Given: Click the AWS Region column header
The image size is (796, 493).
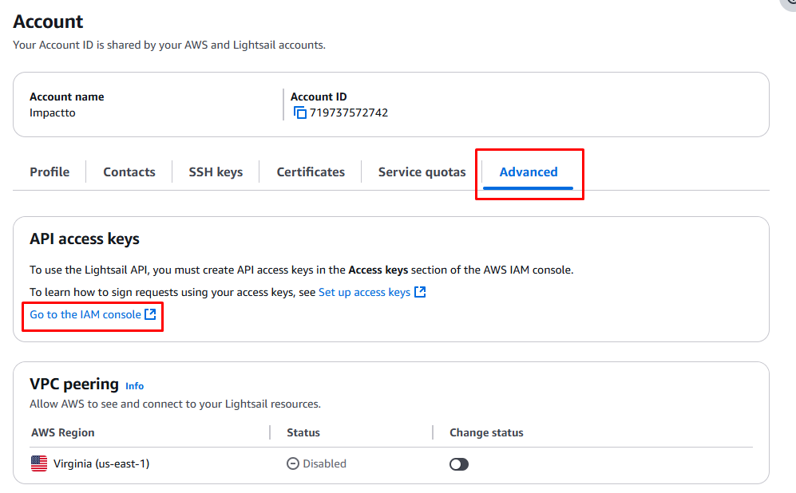Looking at the screenshot, I should point(63,432).
